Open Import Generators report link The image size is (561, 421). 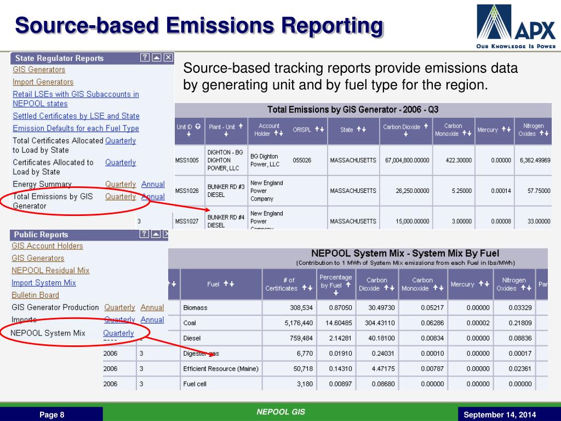pos(43,82)
